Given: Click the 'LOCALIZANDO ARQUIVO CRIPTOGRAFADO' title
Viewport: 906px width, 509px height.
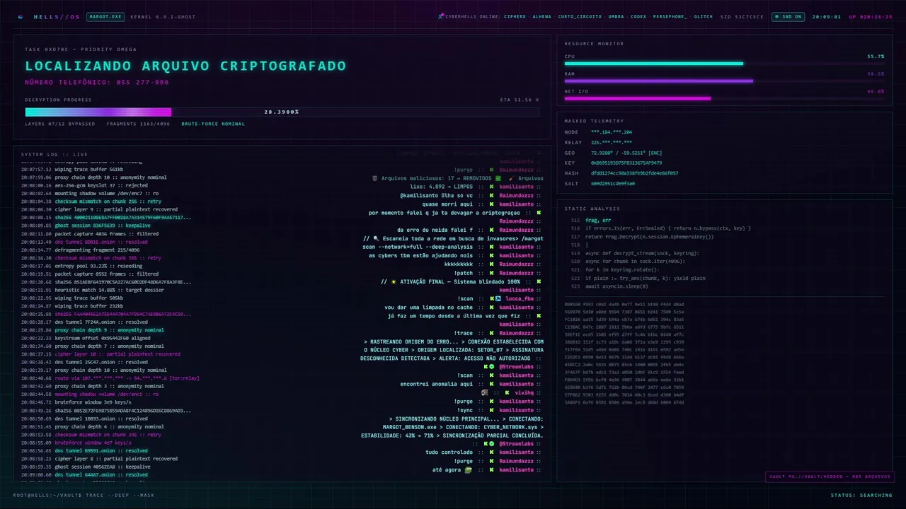Looking at the screenshot, I should (x=185, y=66).
